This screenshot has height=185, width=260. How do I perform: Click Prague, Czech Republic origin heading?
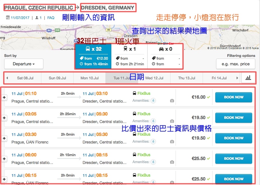(x=39, y=8)
